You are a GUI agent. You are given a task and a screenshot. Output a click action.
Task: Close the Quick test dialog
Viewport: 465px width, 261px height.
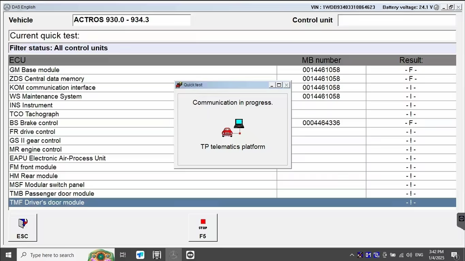(286, 85)
